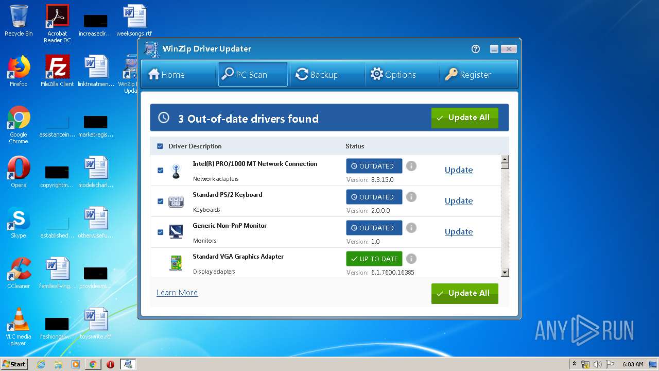Click the volume tray icon
This screenshot has height=371, width=659.
[x=598, y=364]
